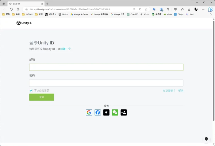This screenshot has width=215, height=146.
Task: Open a new tab with plus button
Action: pyautogui.click(x=47, y=4)
